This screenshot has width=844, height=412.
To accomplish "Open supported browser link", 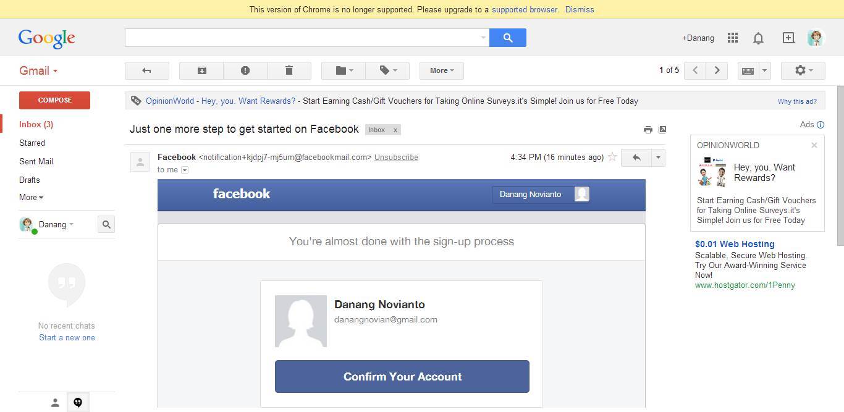I will click(525, 10).
